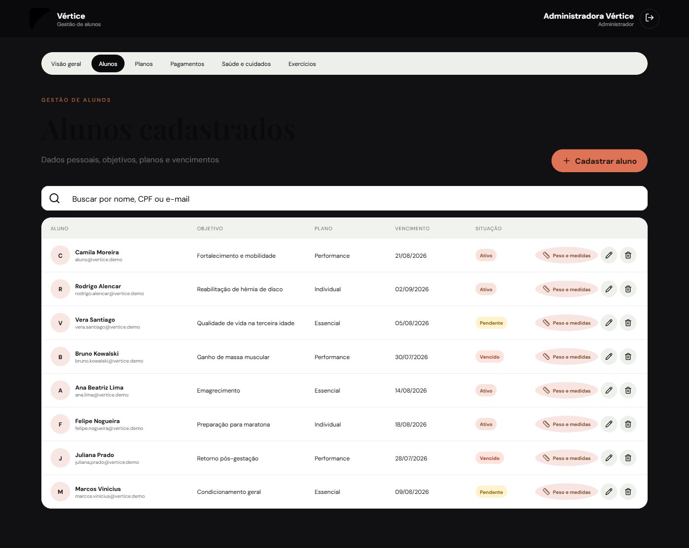
Task: Click the Pendente badge for Marcos Vinícius
Action: tap(491, 491)
